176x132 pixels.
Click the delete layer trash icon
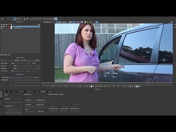6,55
